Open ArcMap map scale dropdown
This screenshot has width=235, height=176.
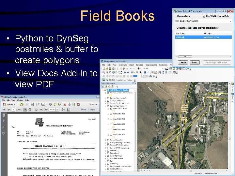[163, 68]
